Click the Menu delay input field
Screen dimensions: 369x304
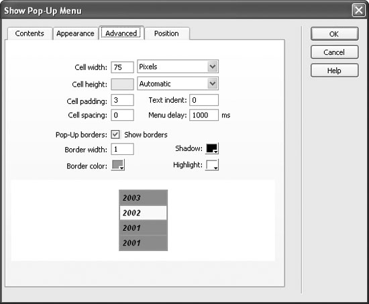(x=204, y=115)
